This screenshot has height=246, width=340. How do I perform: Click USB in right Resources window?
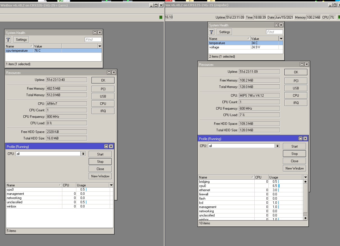click(x=296, y=88)
